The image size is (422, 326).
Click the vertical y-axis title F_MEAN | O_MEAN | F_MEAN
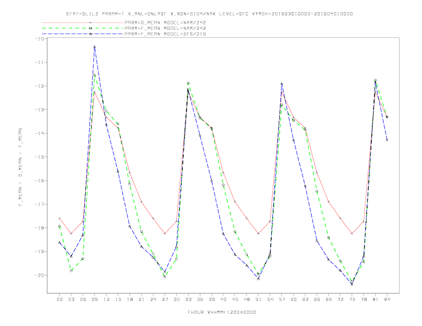(x=20, y=167)
